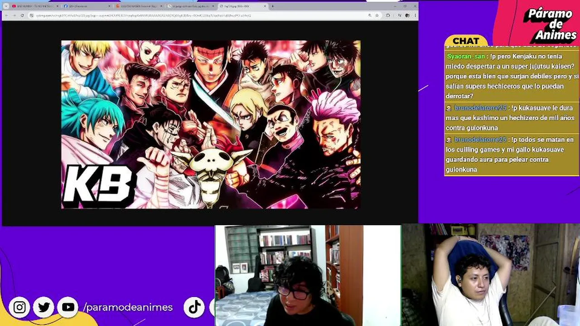Reload the current browser page
The height and width of the screenshot is (326, 580).
click(22, 15)
